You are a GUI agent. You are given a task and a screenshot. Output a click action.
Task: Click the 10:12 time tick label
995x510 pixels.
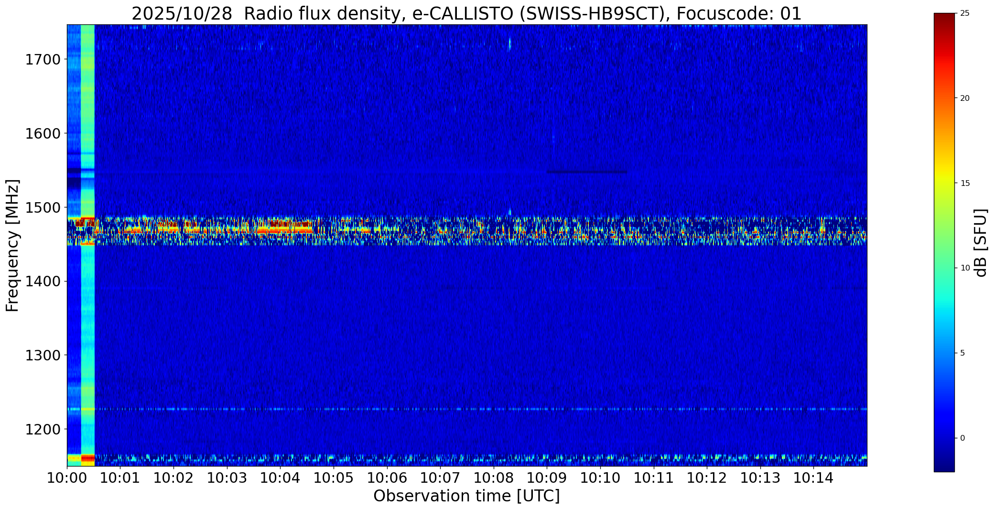pos(707,478)
